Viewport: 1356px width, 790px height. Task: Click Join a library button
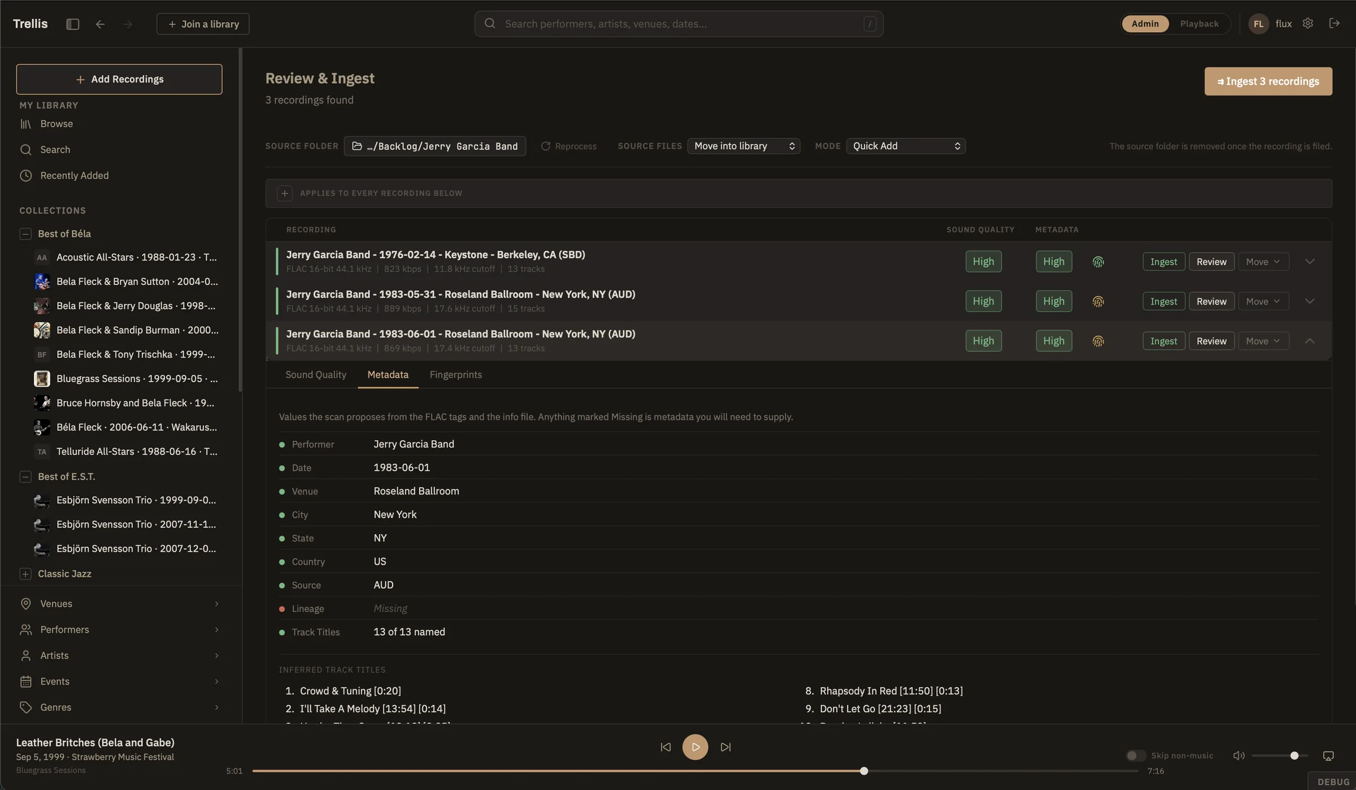[203, 24]
